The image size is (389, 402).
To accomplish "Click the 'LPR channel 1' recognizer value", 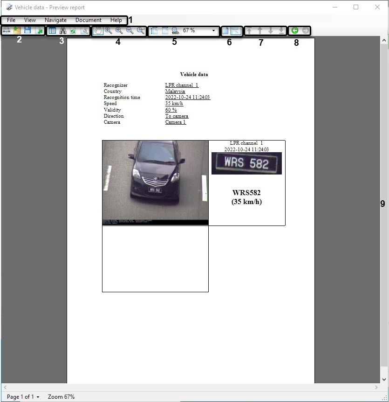I will pos(182,85).
